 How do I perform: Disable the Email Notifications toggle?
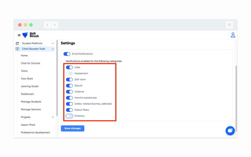[67, 54]
